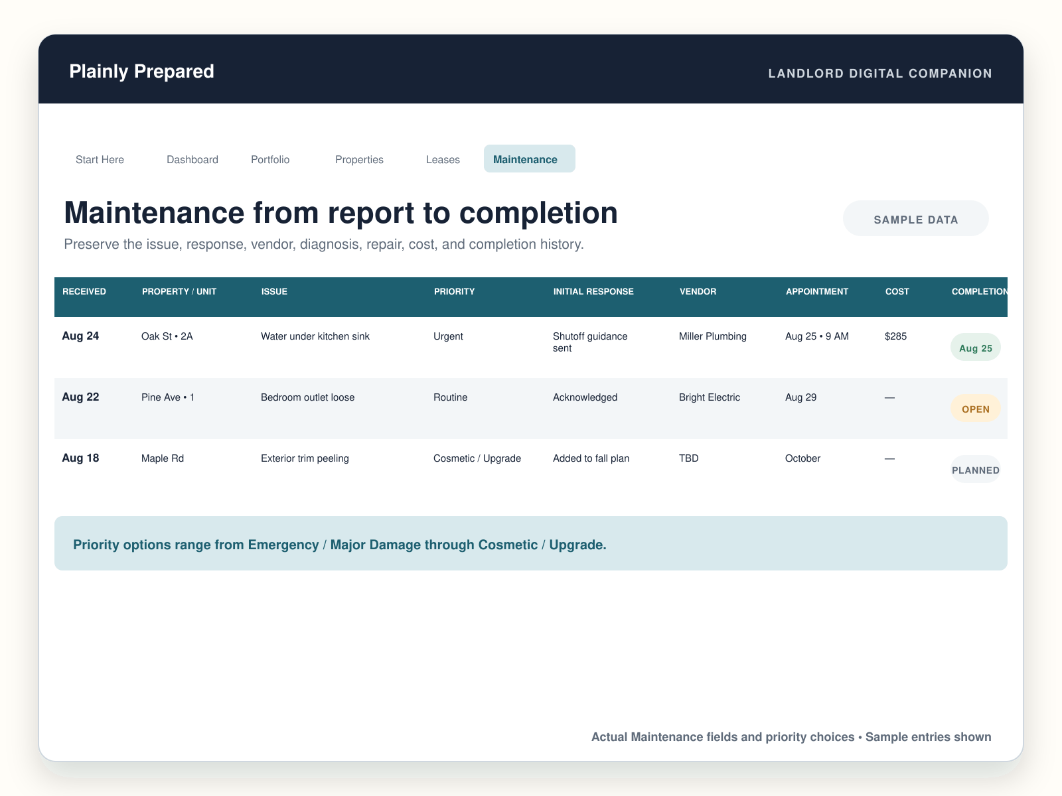The height and width of the screenshot is (796, 1062).
Task: Click the active Maintenance tab
Action: coord(530,159)
